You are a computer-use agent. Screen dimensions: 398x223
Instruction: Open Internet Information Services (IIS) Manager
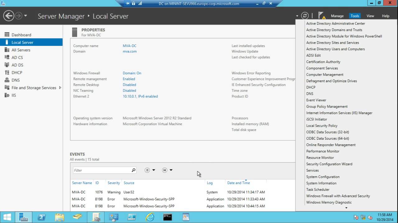point(339,113)
